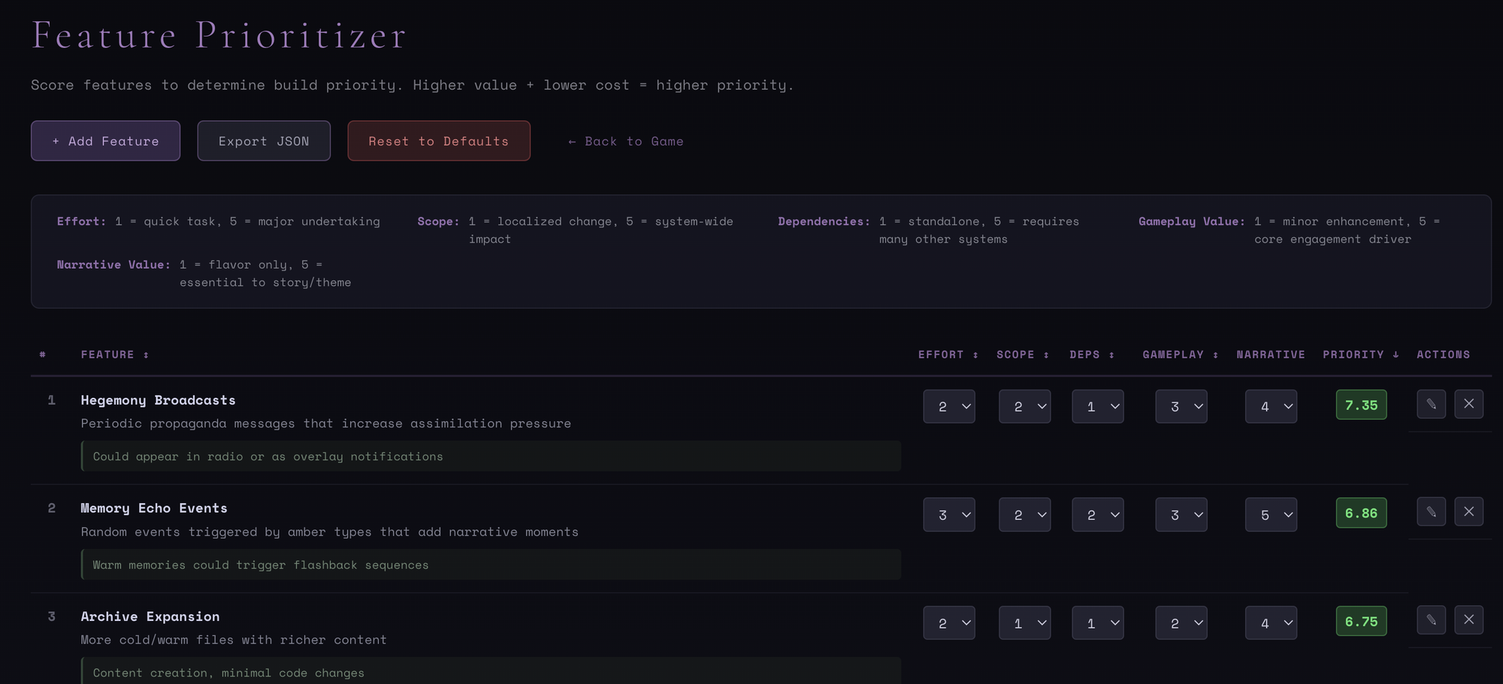
Task: Click the Add Feature button
Action: pyautogui.click(x=105, y=141)
